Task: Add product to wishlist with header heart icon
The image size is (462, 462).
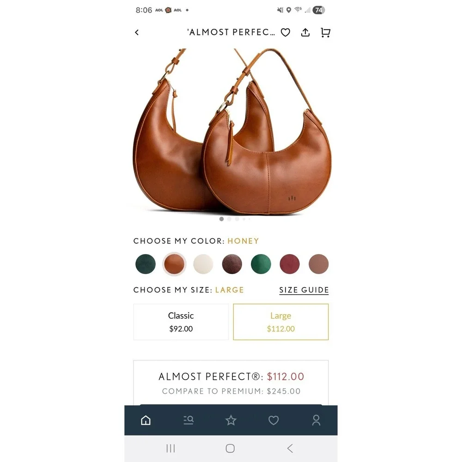Action: tap(285, 32)
